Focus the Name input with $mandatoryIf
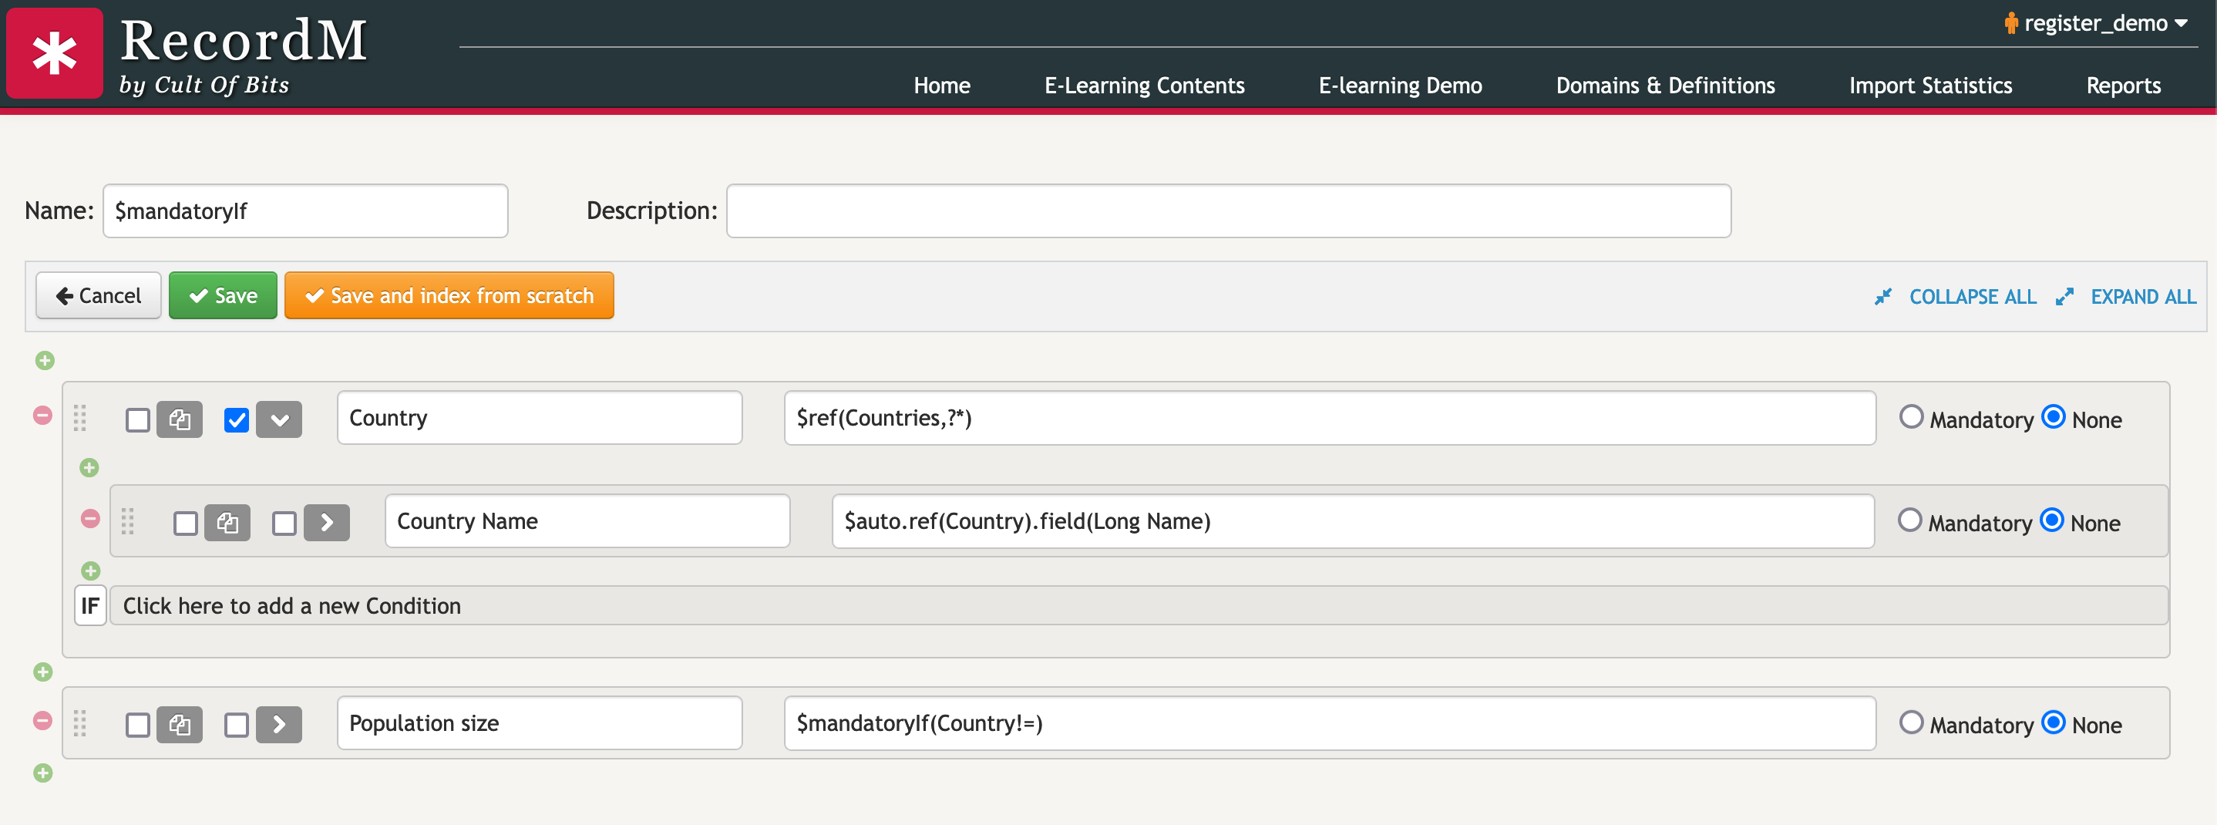Screen dimensions: 2217x825 coord(305,211)
